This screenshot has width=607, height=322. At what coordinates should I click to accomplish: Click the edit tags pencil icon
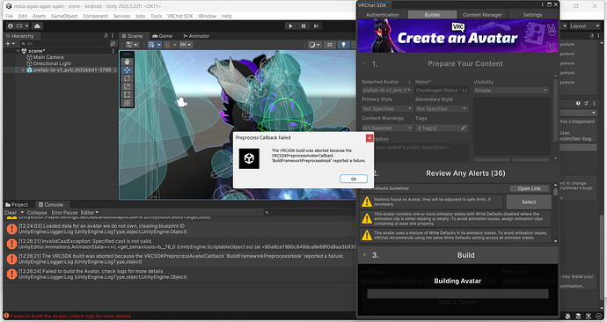click(x=463, y=128)
